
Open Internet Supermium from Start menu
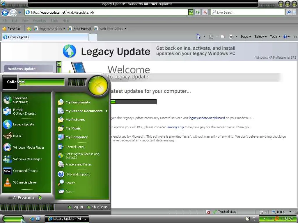[26, 100]
